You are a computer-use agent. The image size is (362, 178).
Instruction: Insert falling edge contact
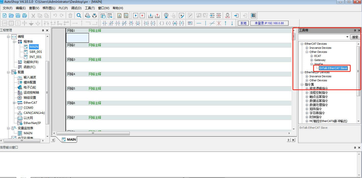pyautogui.click(x=138, y=23)
